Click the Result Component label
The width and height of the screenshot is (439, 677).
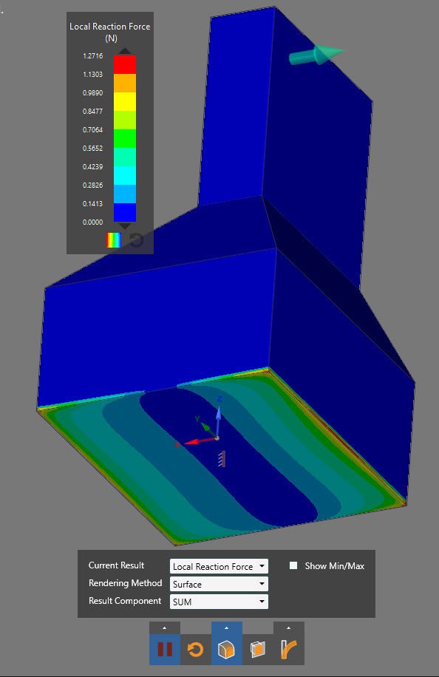tap(125, 601)
